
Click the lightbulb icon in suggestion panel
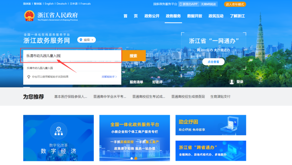point(29,76)
